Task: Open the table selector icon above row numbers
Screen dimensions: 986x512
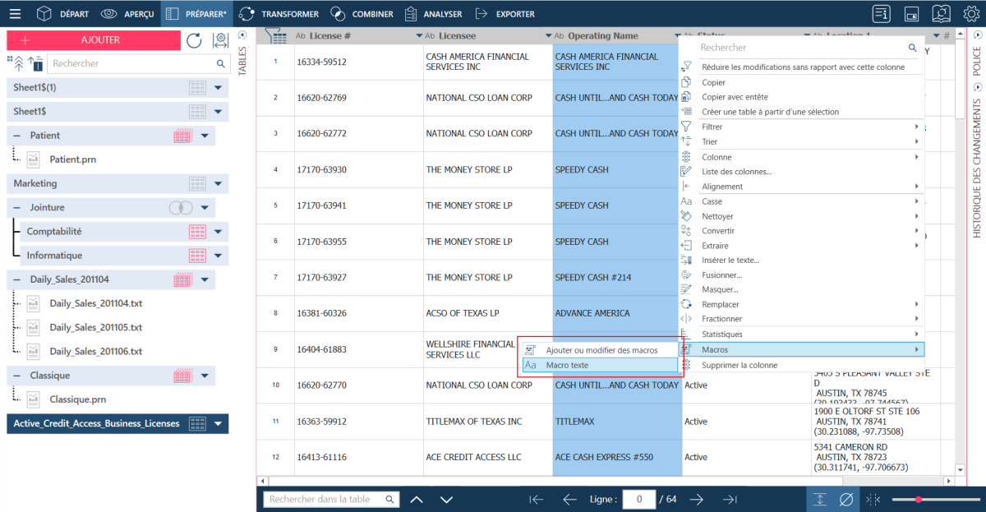Action: click(x=276, y=35)
